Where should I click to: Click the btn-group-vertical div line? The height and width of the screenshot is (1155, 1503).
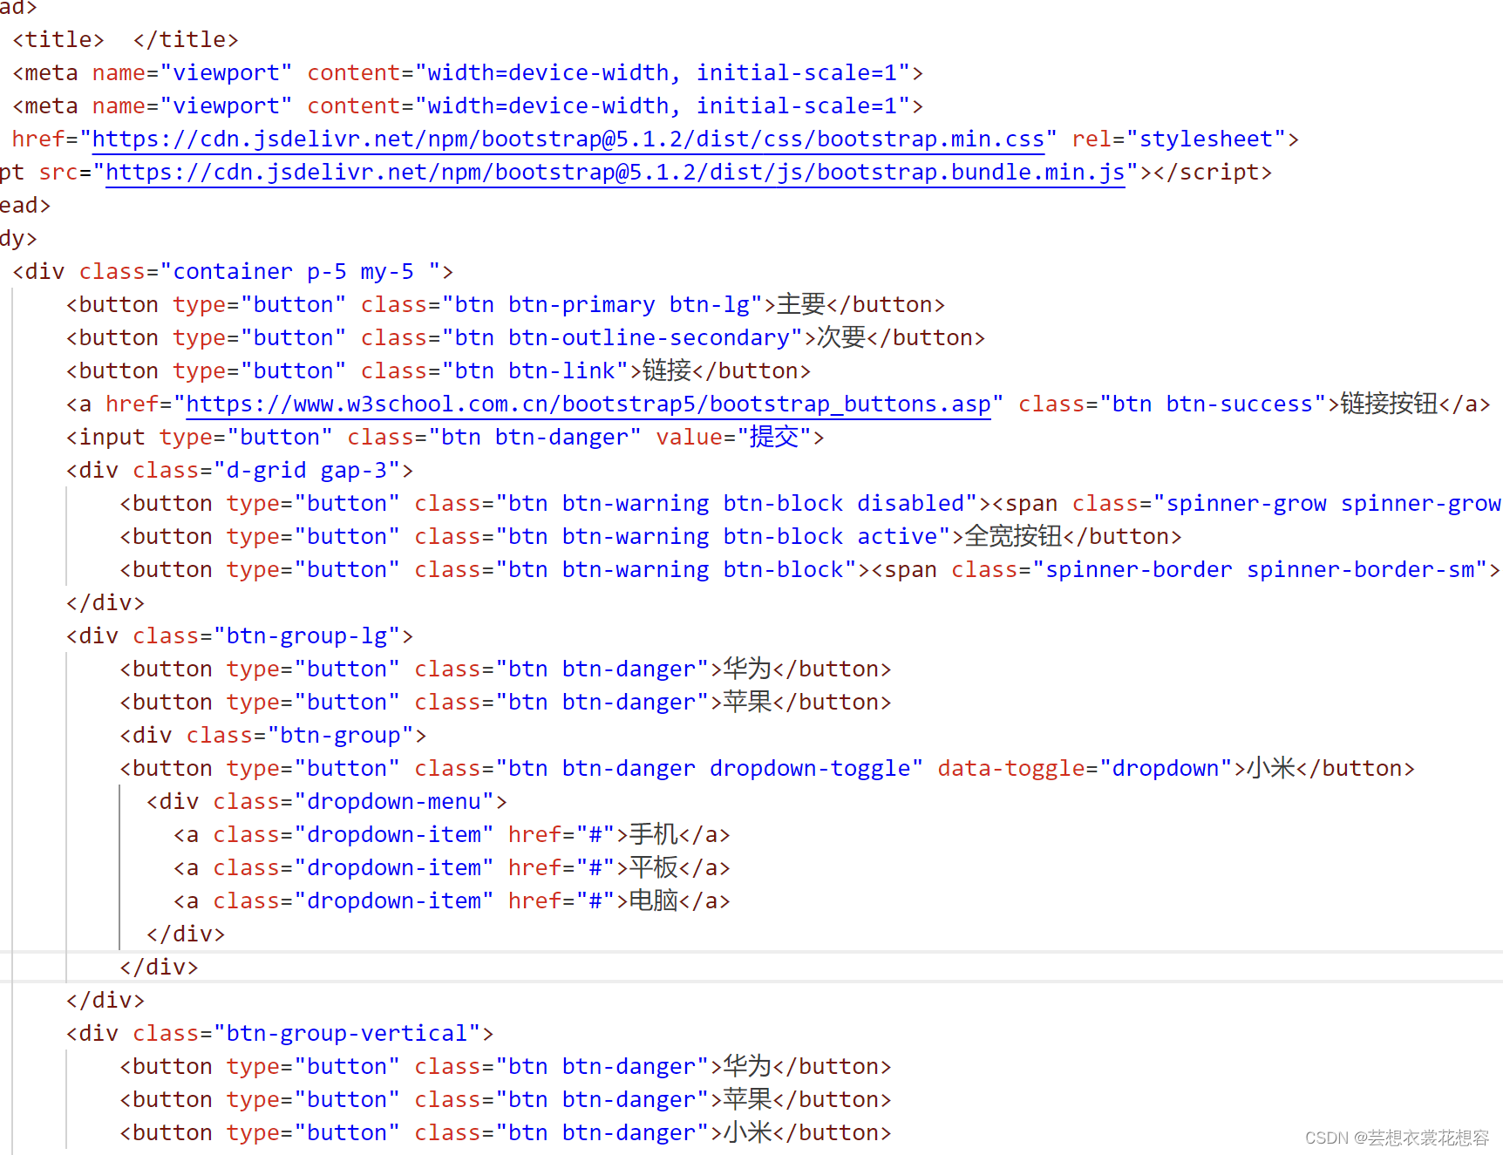[280, 1034]
